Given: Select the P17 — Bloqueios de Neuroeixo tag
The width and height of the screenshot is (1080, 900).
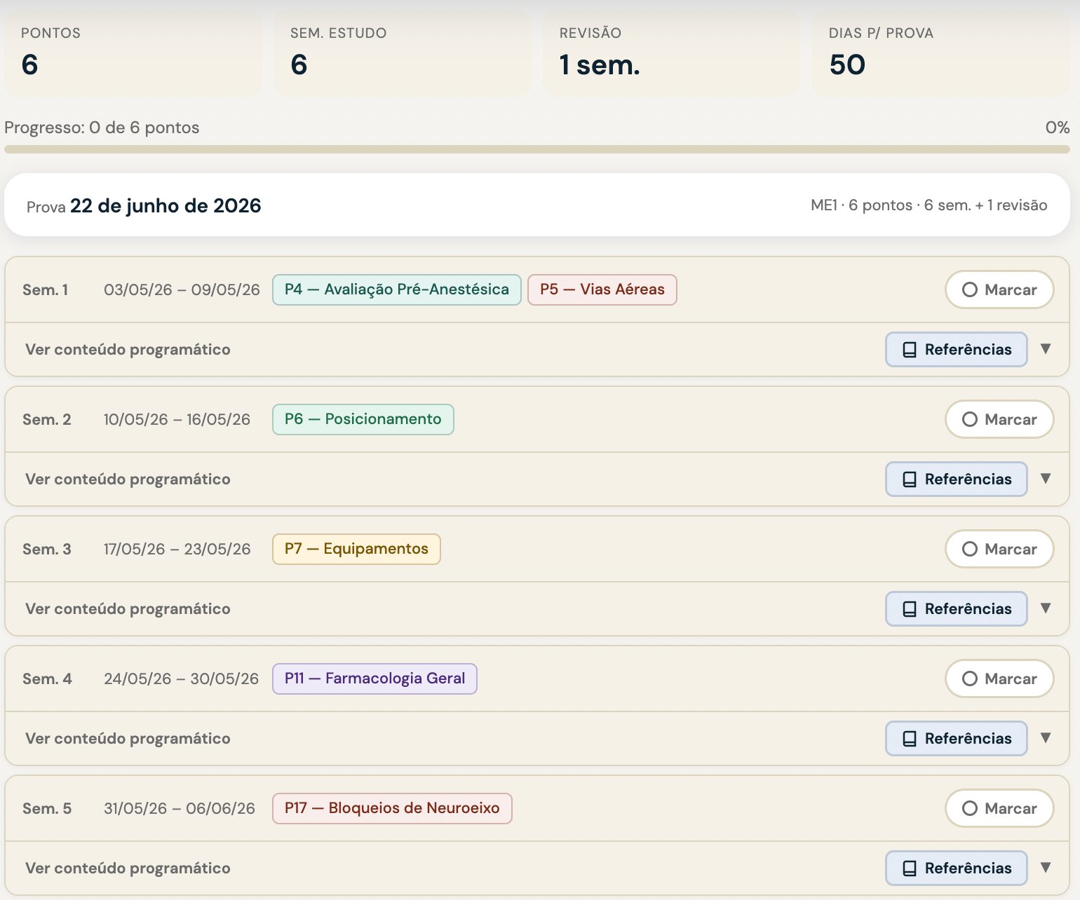Looking at the screenshot, I should pos(392,808).
